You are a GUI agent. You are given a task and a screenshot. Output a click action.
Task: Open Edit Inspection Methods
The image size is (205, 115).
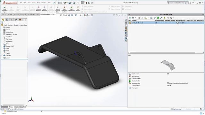click(x=64, y=10)
